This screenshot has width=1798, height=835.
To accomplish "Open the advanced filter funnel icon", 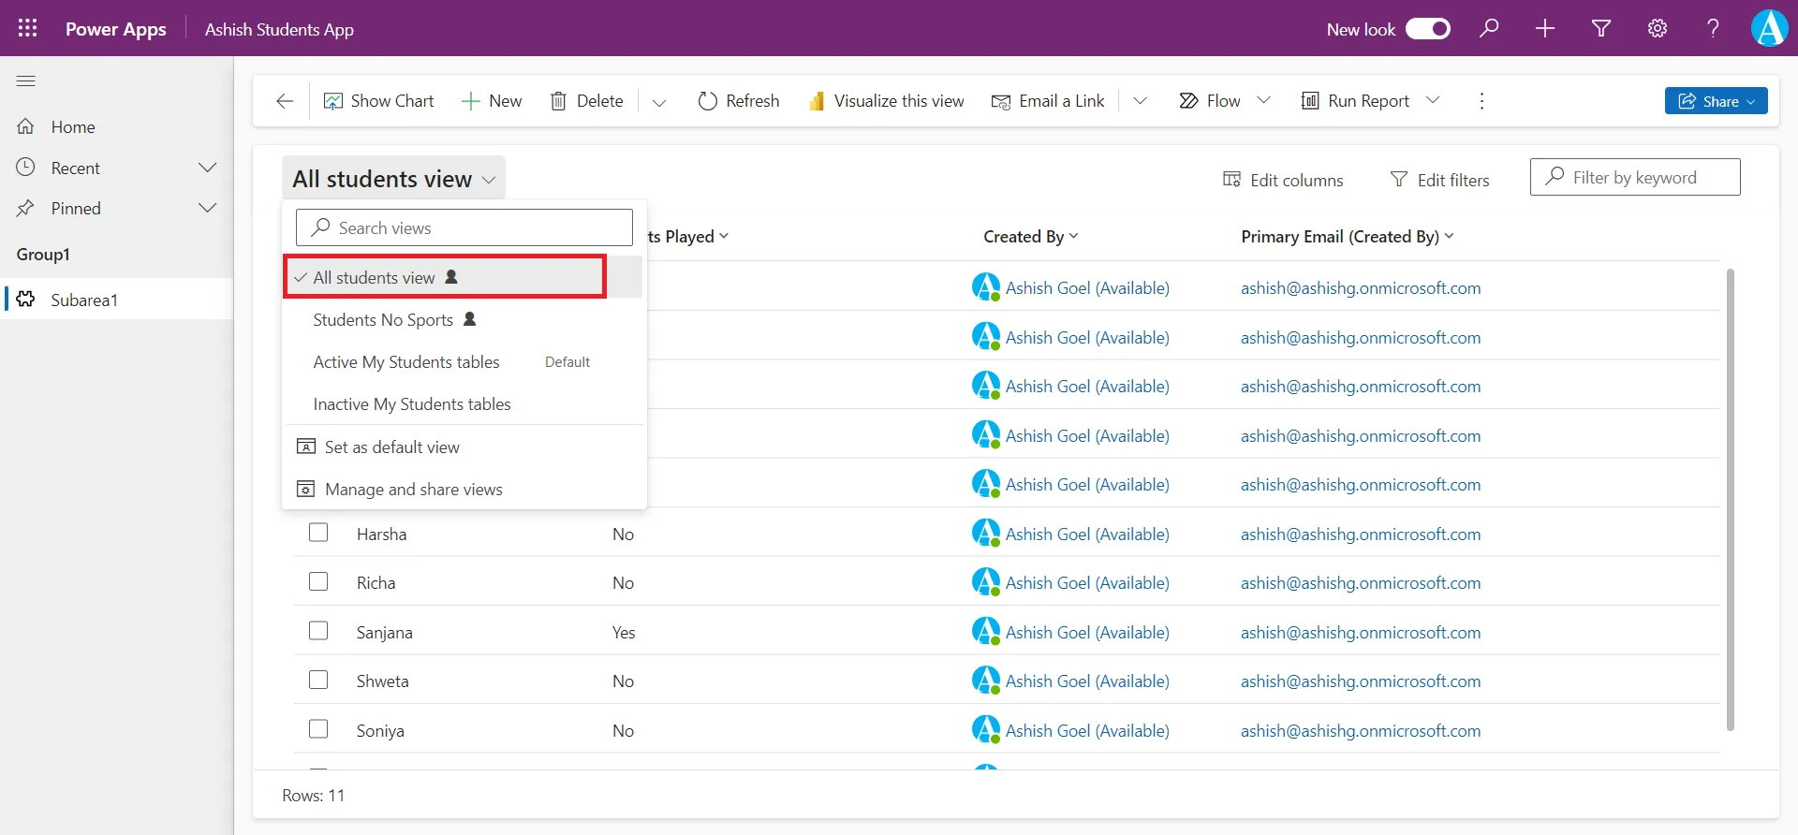I will pyautogui.click(x=1601, y=28).
